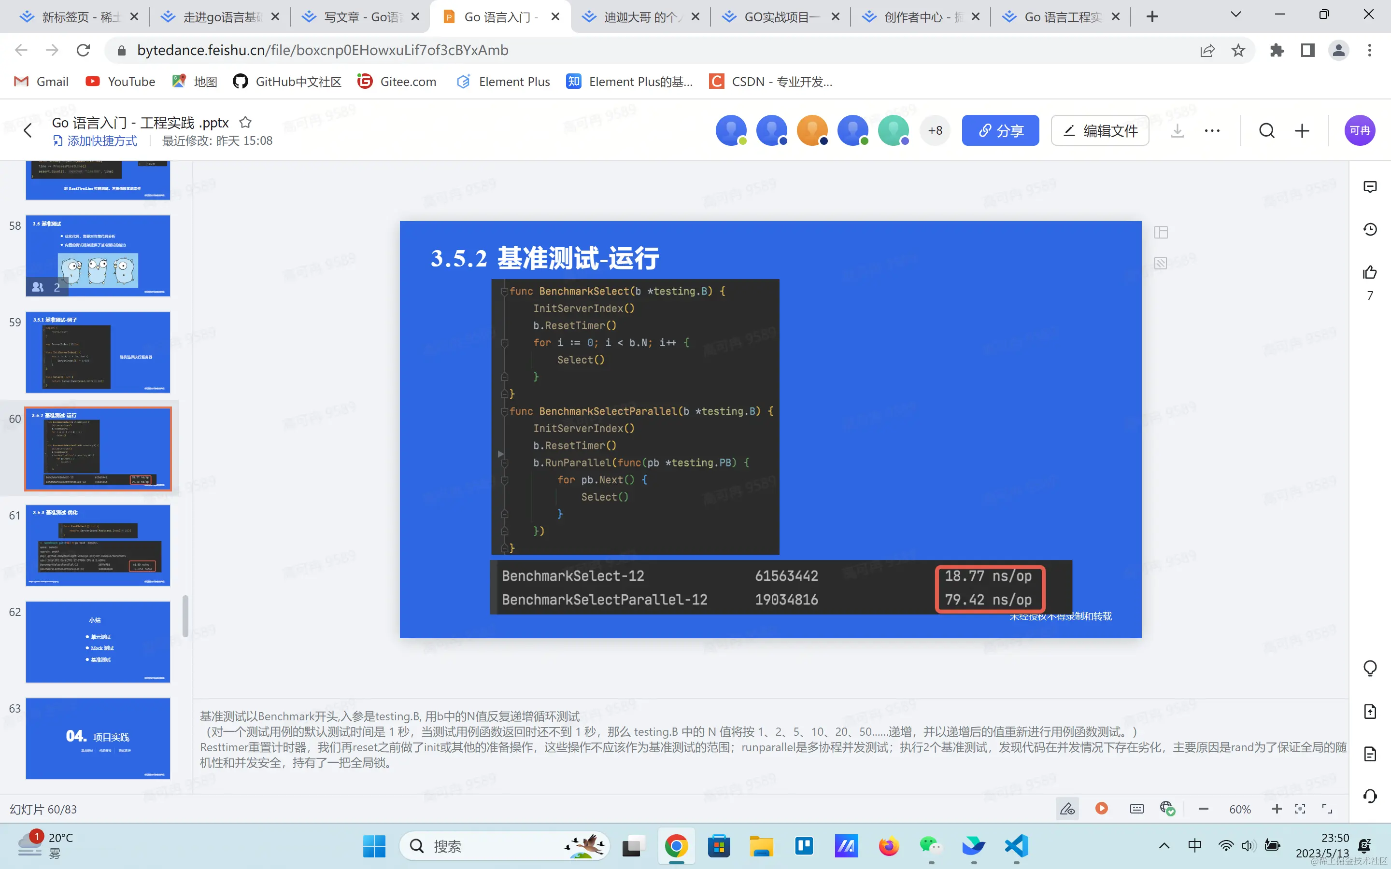
Task: Select slide 61 thumbnail 基准测试-优化
Action: pos(98,545)
